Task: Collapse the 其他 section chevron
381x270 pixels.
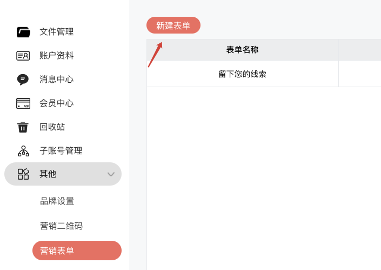Action: tap(111, 174)
